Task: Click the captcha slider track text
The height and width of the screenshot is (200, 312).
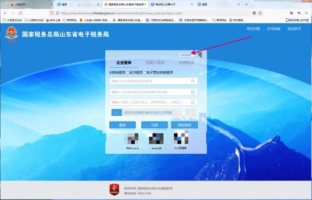Action: [148, 113]
